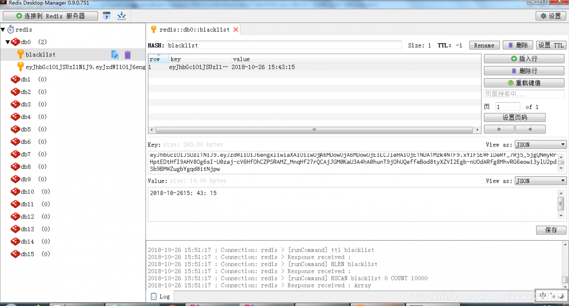
Task: Click the Rename button
Action: click(x=484, y=45)
